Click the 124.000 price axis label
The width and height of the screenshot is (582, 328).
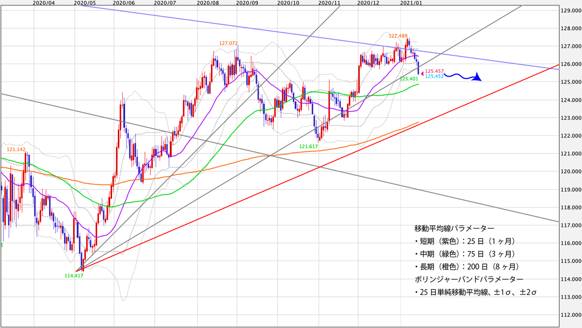pos(571,100)
